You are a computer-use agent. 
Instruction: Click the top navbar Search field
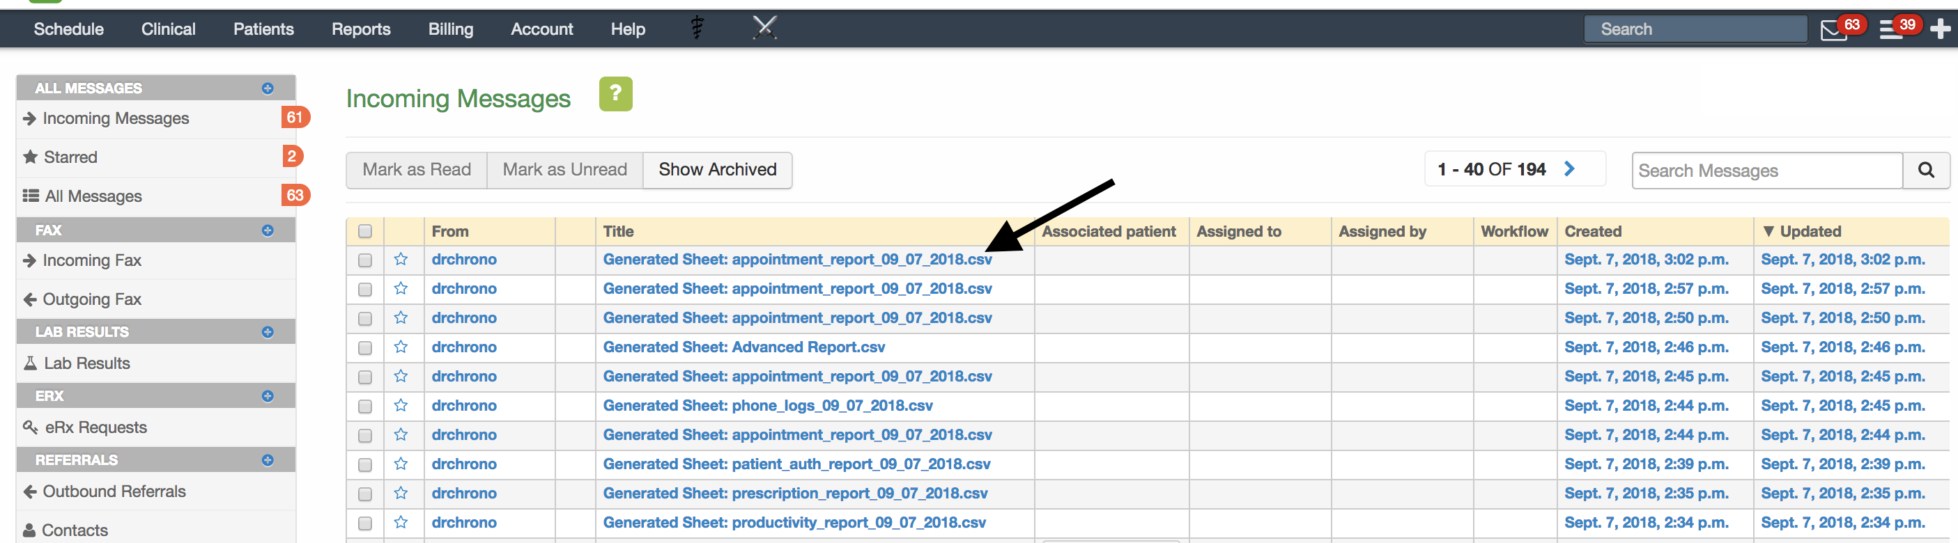tap(1695, 30)
